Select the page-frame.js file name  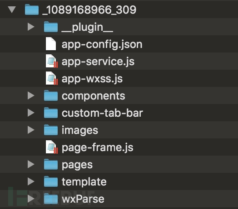pos(98,147)
